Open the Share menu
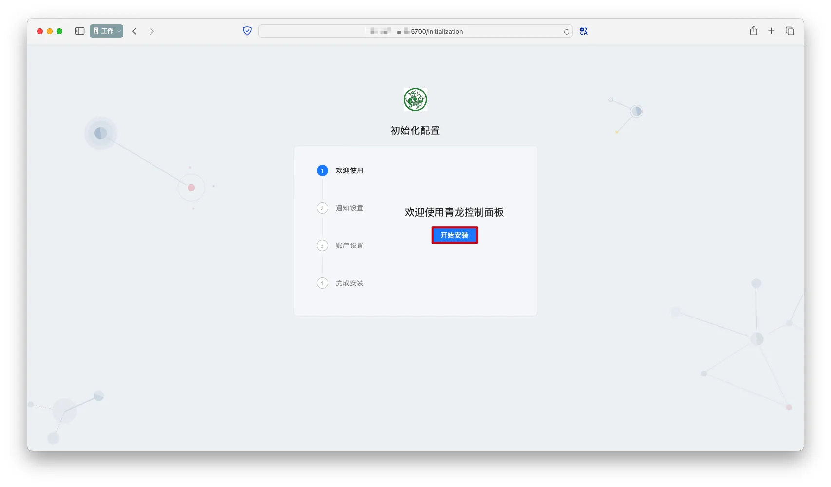The width and height of the screenshot is (831, 487). pyautogui.click(x=754, y=31)
